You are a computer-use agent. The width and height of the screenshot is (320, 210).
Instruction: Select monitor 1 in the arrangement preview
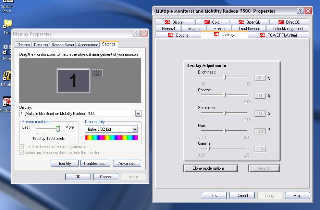click(x=73, y=81)
